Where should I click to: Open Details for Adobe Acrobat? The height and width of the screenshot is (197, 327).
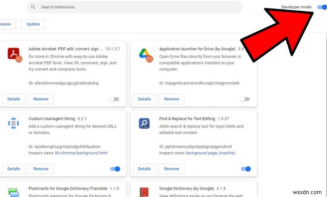(14, 99)
